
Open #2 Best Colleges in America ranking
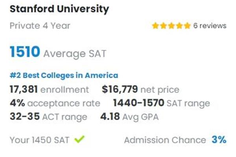tap(64, 75)
